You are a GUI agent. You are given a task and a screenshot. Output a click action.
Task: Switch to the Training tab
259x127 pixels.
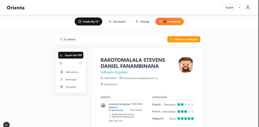coord(142,21)
